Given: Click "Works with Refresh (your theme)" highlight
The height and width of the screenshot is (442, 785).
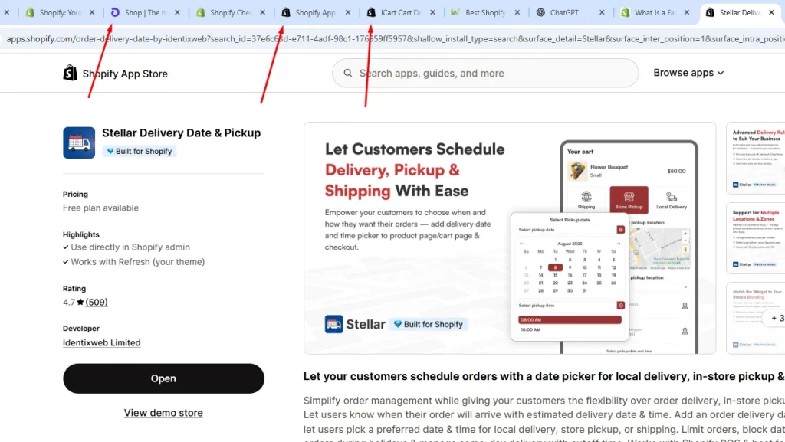Looking at the screenshot, I should (x=138, y=262).
